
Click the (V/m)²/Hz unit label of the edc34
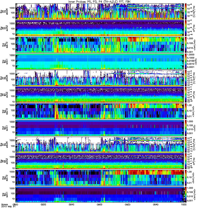[x=194, y=144]
